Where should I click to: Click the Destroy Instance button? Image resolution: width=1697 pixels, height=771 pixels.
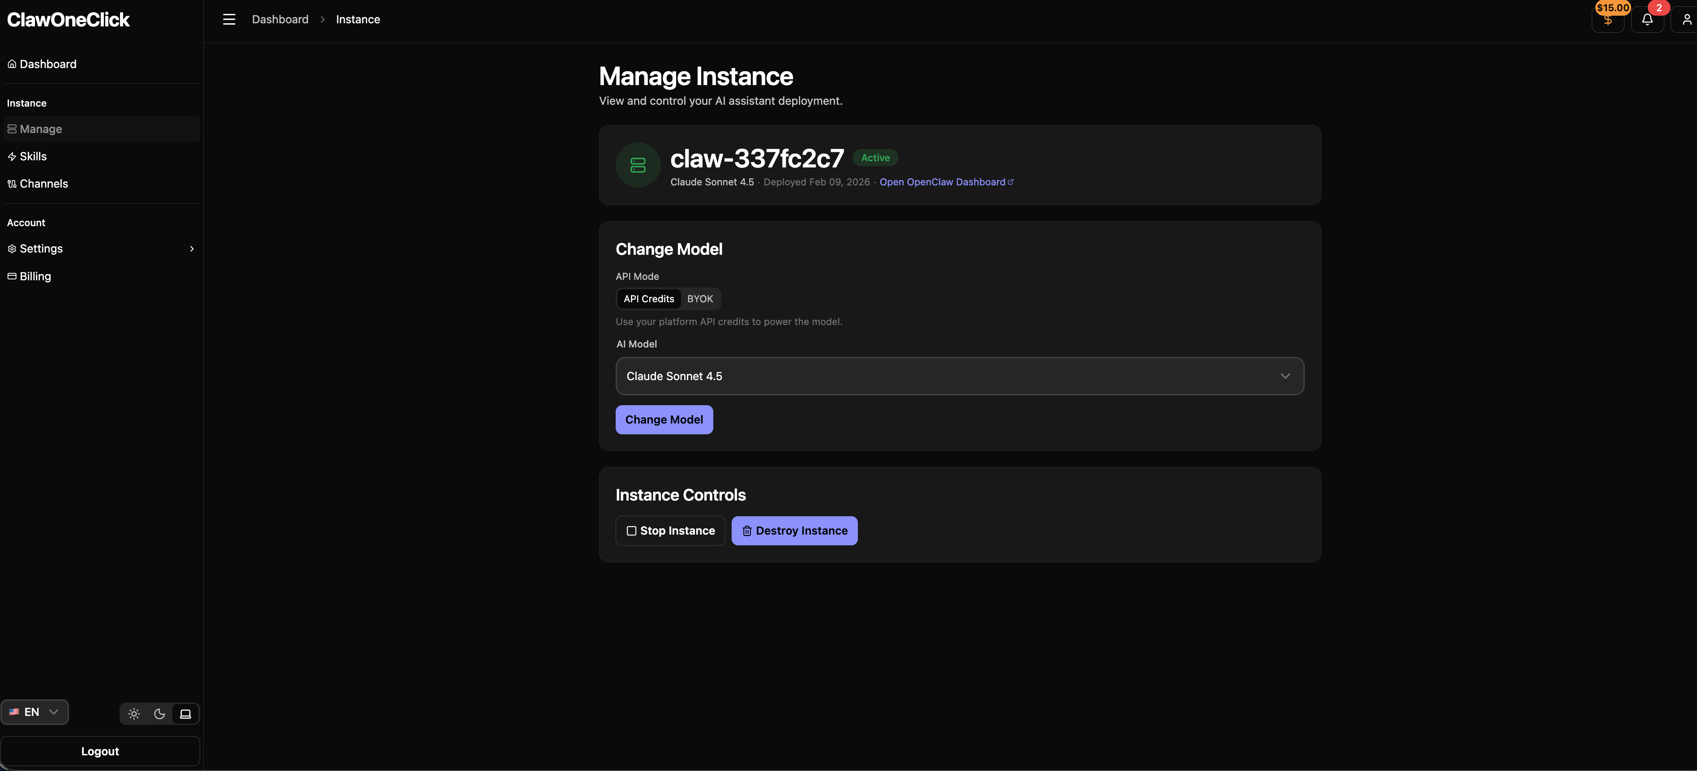(x=794, y=531)
